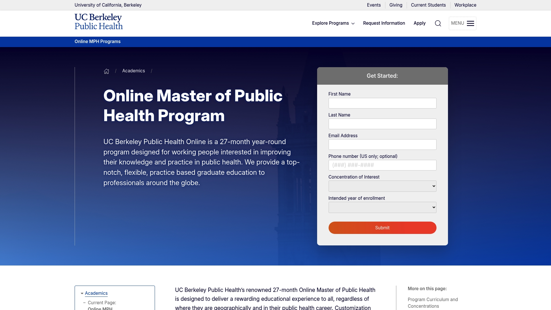Collapse the Academics sidebar tree arrow
This screenshot has height=310, width=551.
(x=82, y=293)
